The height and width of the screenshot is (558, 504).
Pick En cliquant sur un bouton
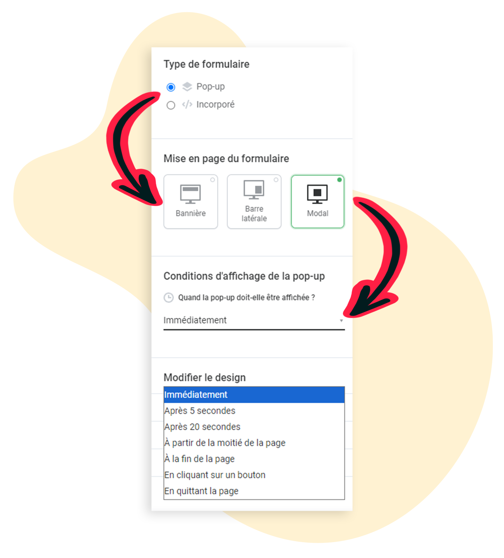pyautogui.click(x=254, y=475)
